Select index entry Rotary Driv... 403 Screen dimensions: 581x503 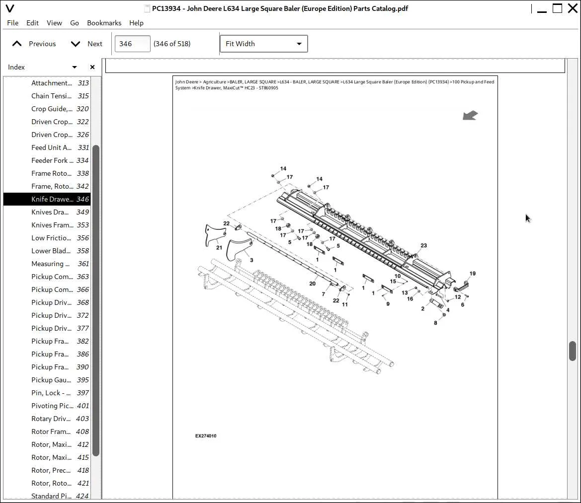click(x=47, y=419)
